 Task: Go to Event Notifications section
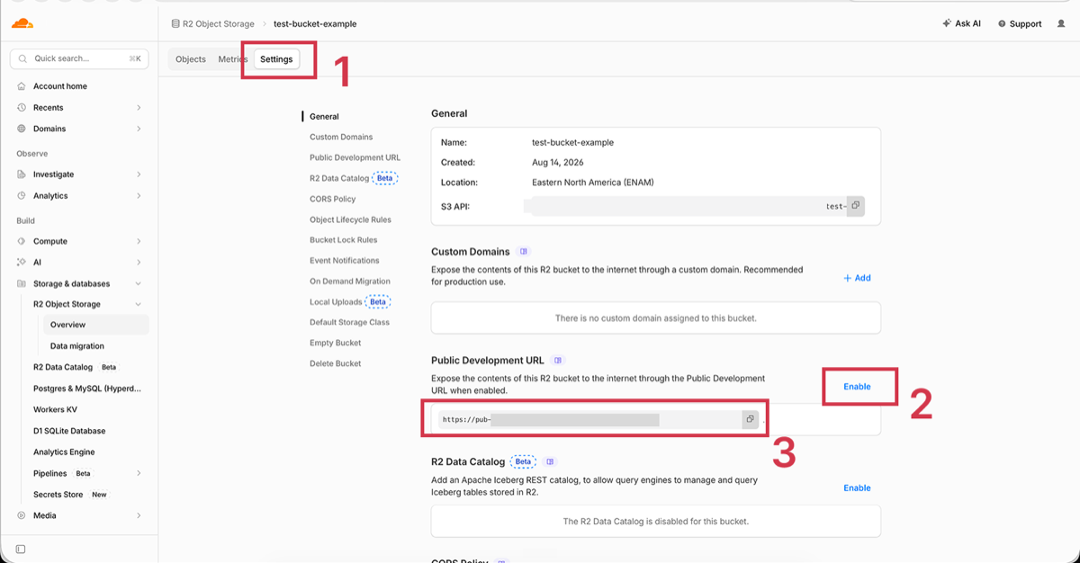[345, 261]
